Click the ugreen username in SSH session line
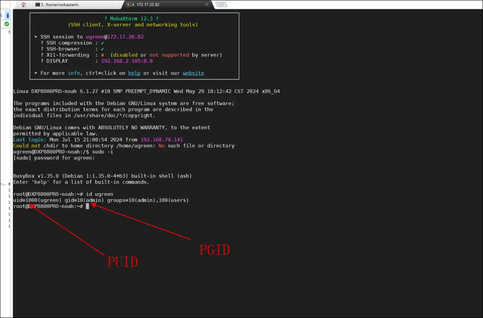This screenshot has width=483, height=318. click(95, 37)
